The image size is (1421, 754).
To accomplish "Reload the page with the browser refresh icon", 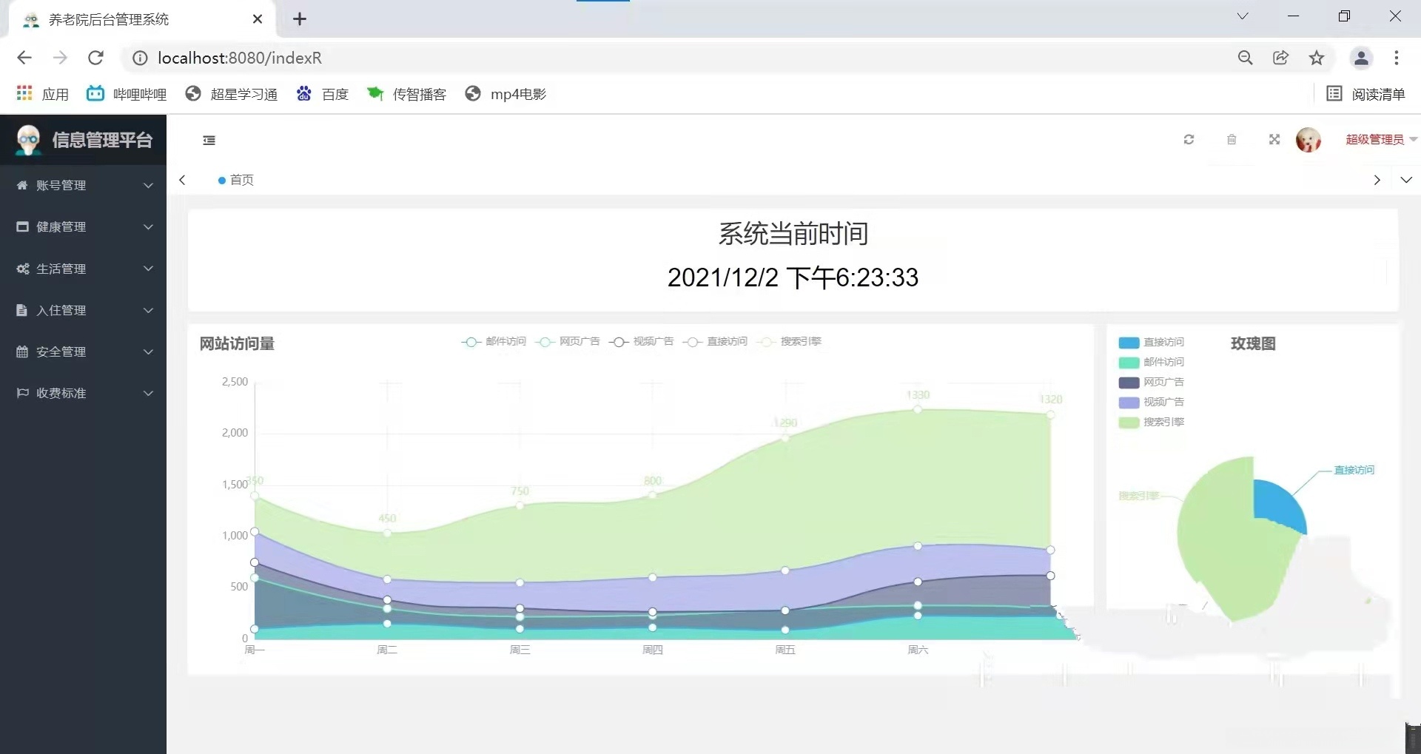I will coord(95,58).
